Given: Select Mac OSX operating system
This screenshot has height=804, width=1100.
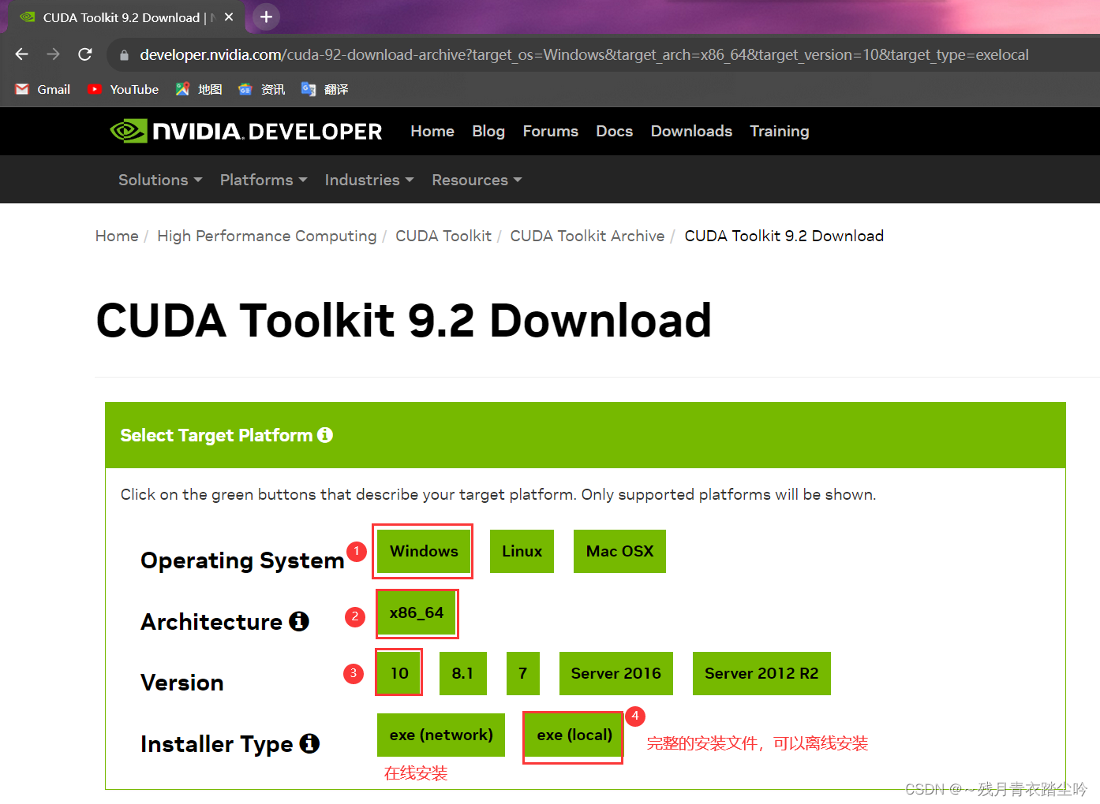Looking at the screenshot, I should (619, 551).
